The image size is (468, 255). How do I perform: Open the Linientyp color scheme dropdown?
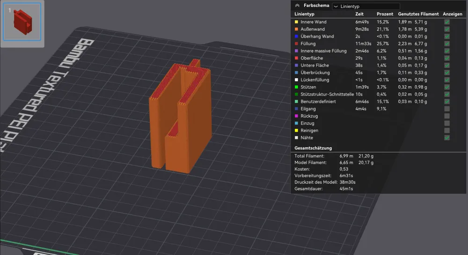tap(366, 7)
